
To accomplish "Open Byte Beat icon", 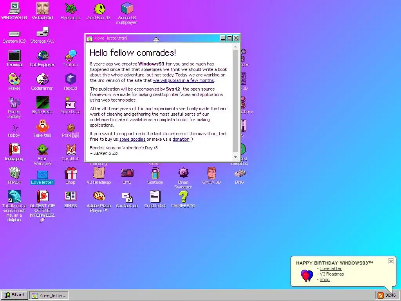I will tap(42, 105).
